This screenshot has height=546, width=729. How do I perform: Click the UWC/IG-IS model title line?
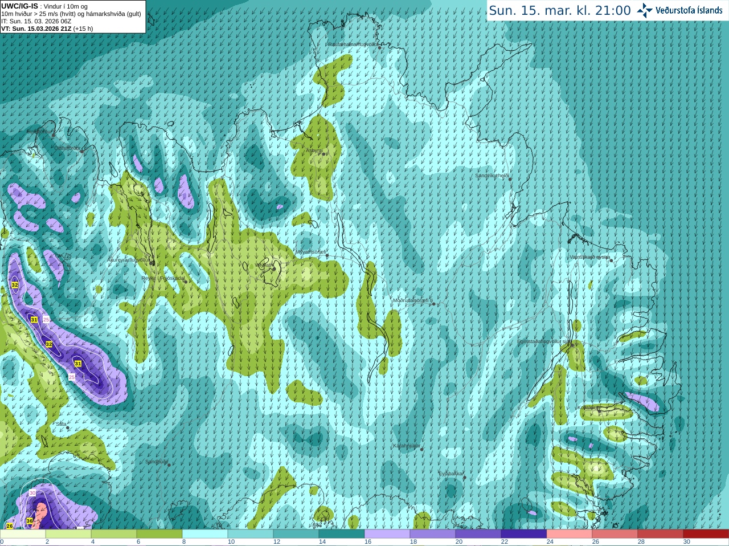point(44,6)
